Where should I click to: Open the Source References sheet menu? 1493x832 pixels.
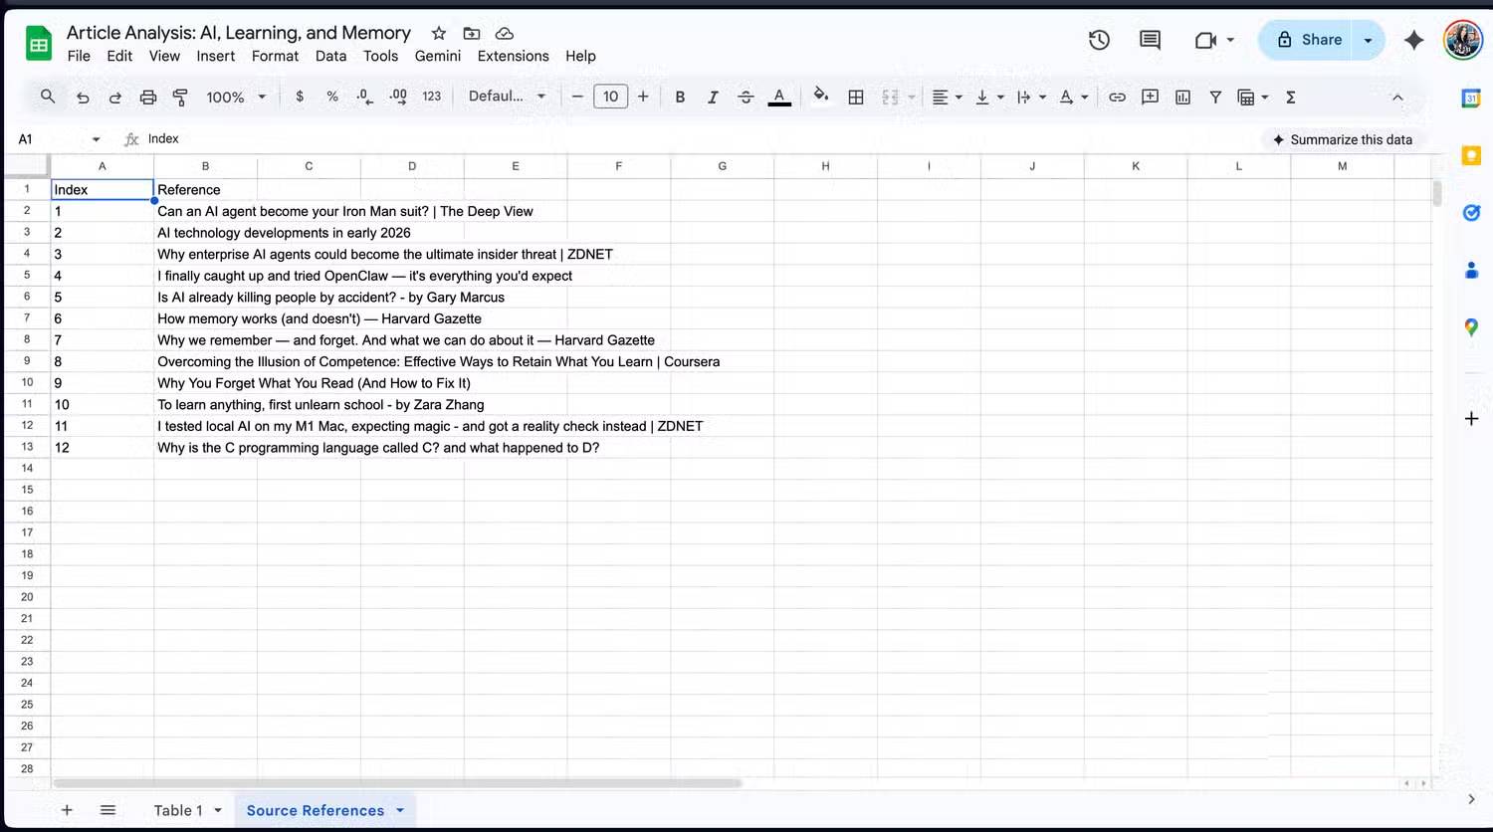tap(398, 810)
